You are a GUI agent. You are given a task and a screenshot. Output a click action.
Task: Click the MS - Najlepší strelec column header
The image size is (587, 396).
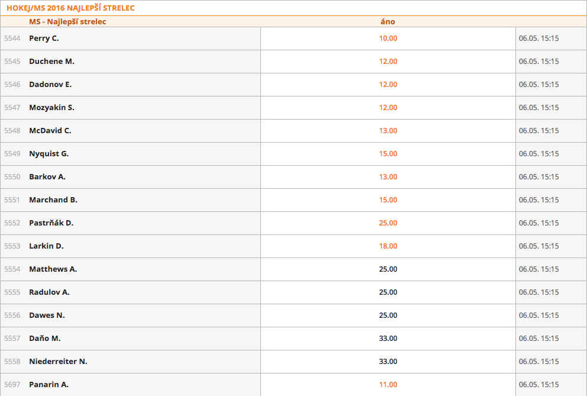point(67,22)
